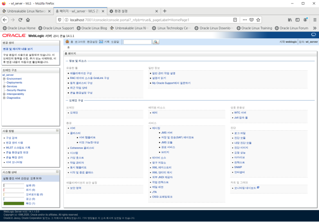Screen dimensions: 319x222
Task: Minimize the 사용 방법 panel
Action: 57,131
